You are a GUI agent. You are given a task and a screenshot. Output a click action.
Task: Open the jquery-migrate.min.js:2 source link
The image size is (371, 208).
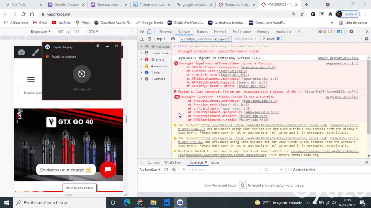tap(338, 58)
